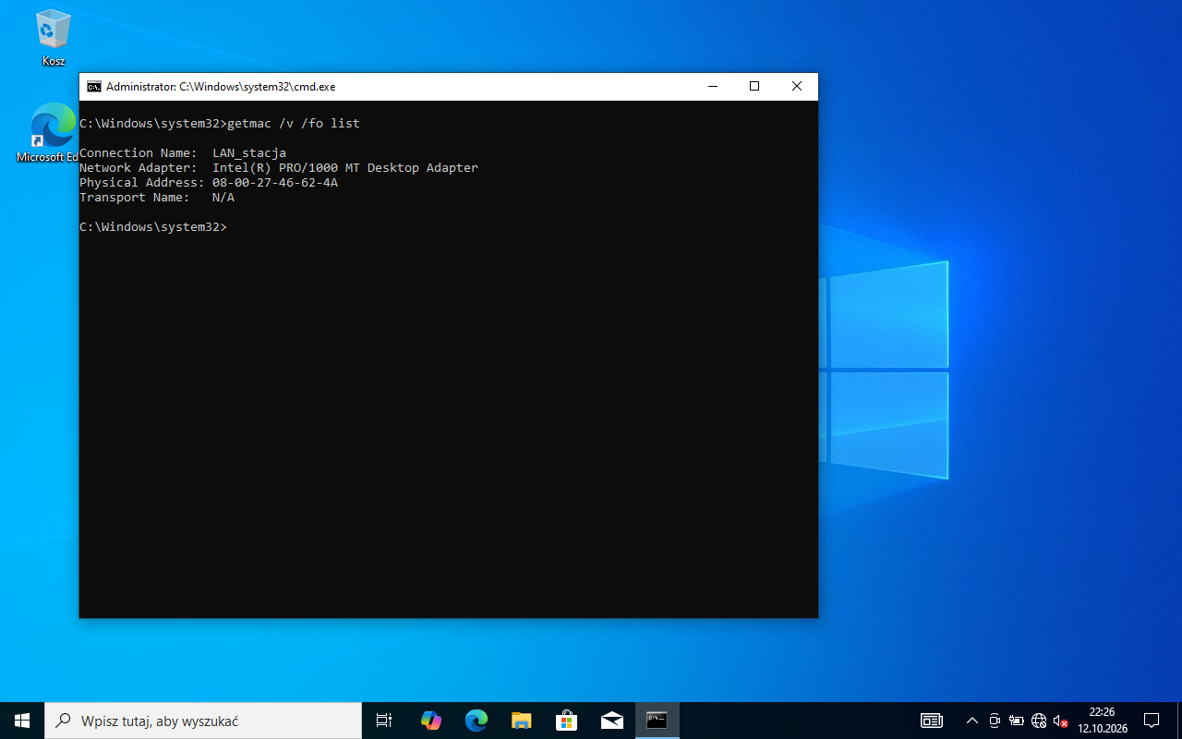Open Microsoft Store from the taskbar

pyautogui.click(x=566, y=721)
